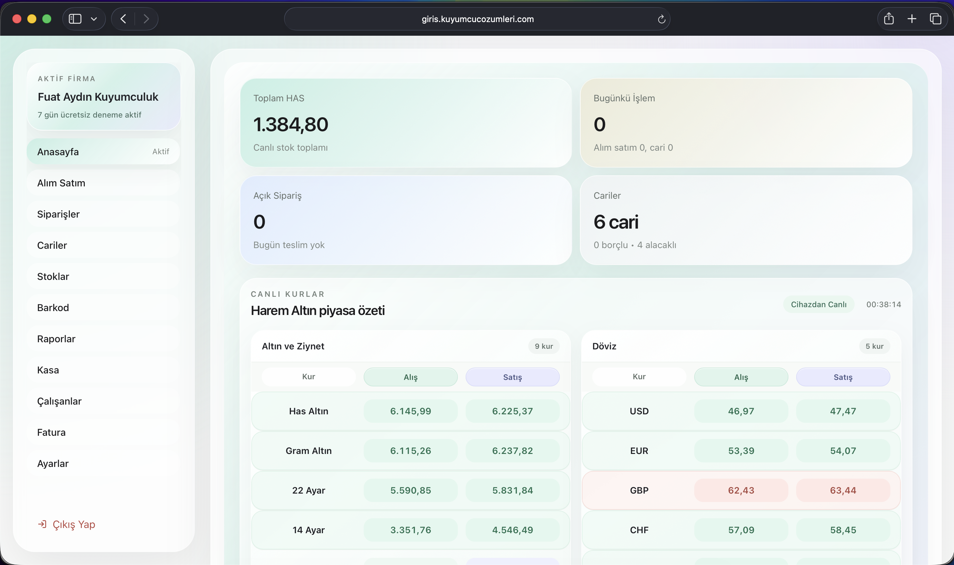The height and width of the screenshot is (565, 954).
Task: Click EUR satış value 54,07
Action: coord(843,451)
